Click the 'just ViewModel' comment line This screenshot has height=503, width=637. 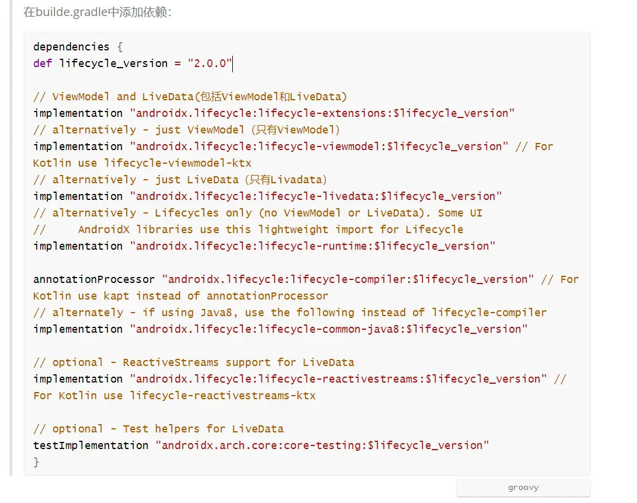[187, 130]
